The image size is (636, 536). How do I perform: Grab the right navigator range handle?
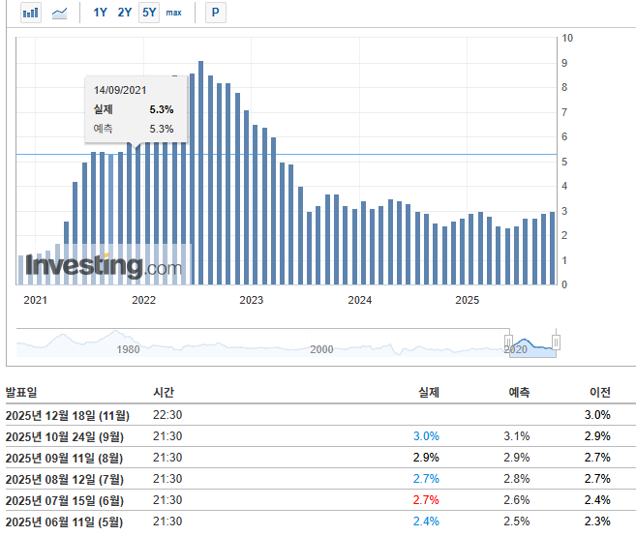(x=556, y=342)
